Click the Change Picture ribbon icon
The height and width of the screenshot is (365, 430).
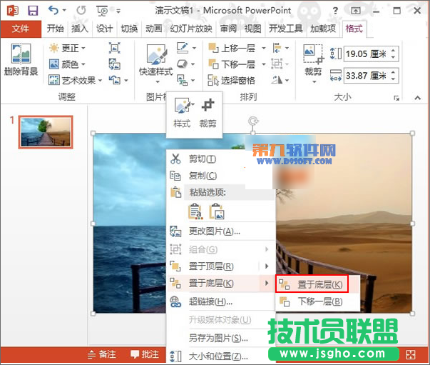point(114,64)
